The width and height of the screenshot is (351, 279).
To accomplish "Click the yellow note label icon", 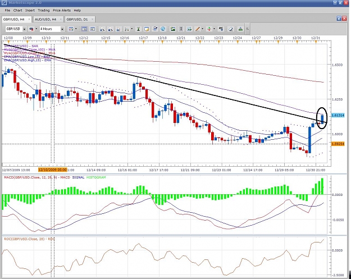I will pos(147,29).
